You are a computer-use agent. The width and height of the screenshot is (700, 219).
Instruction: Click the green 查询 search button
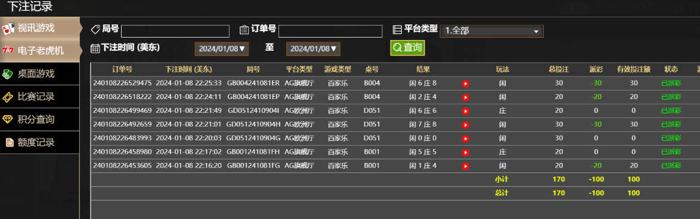pos(407,48)
